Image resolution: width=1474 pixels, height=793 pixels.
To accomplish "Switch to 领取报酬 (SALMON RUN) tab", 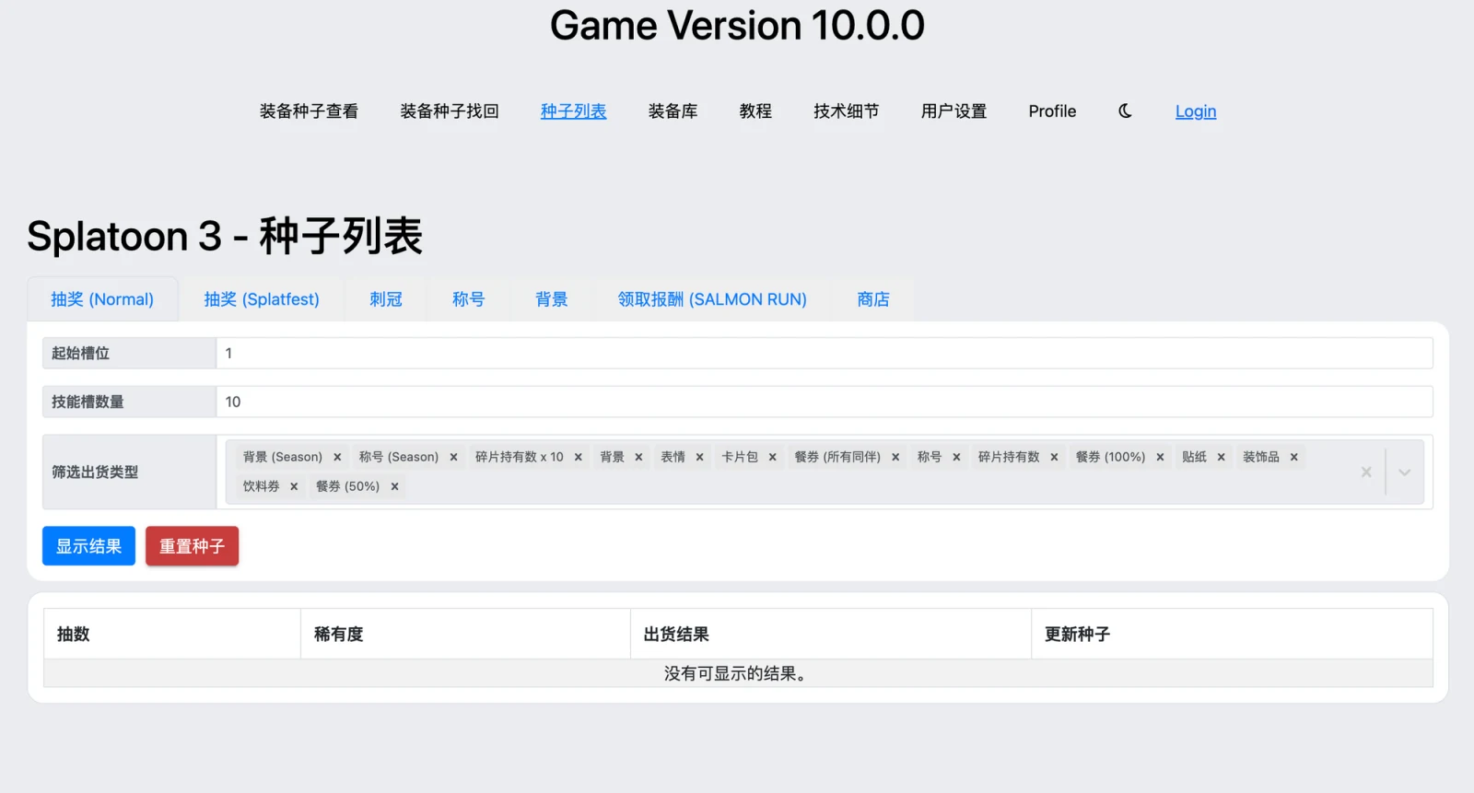I will point(712,299).
